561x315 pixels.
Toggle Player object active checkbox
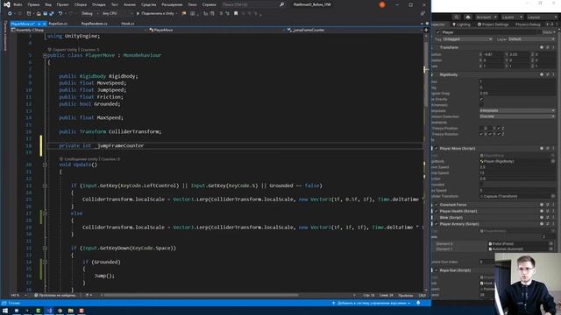[x=438, y=32]
